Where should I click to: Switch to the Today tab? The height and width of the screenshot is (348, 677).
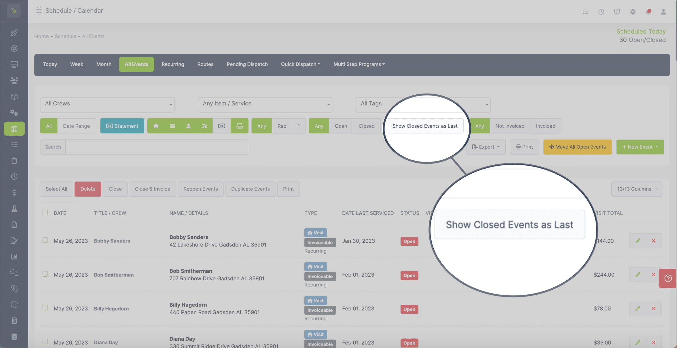coord(50,64)
